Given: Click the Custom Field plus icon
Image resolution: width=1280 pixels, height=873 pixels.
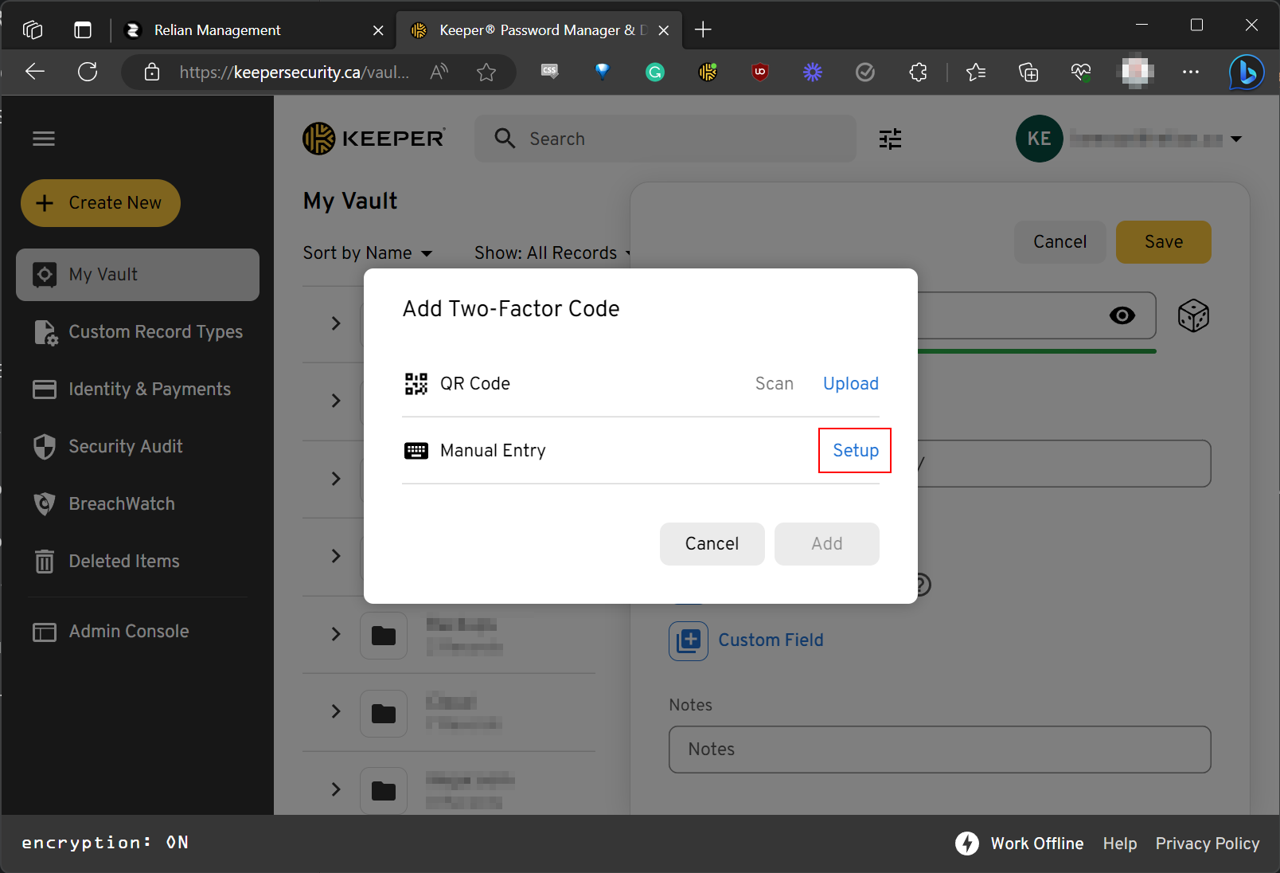Looking at the screenshot, I should tap(689, 640).
